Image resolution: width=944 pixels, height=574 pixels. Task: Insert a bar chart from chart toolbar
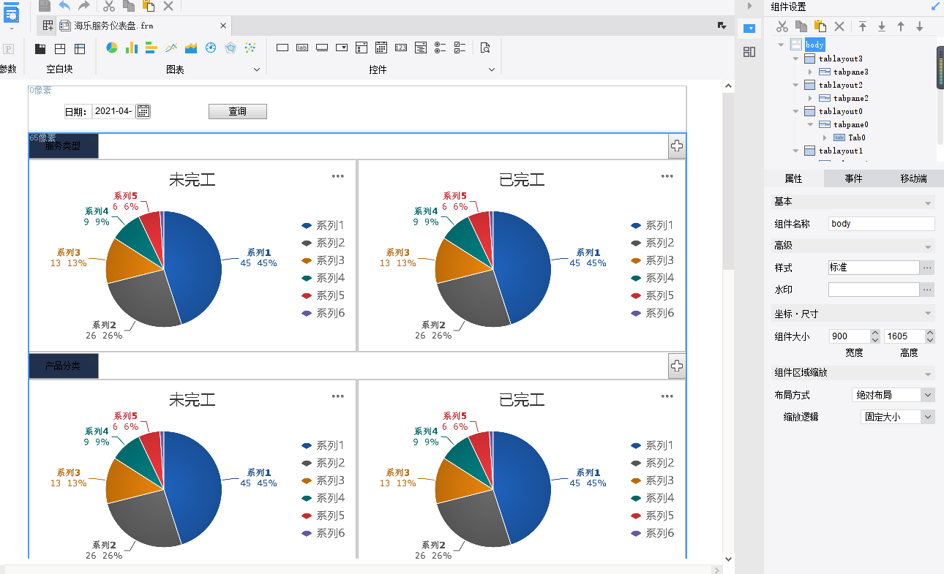(x=132, y=48)
